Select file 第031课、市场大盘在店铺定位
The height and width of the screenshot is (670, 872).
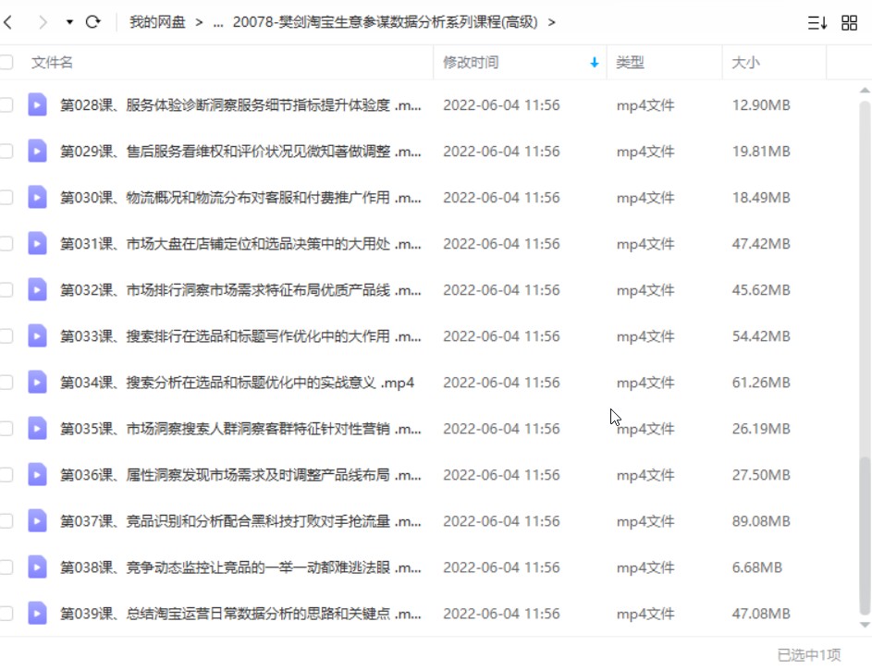click(240, 243)
